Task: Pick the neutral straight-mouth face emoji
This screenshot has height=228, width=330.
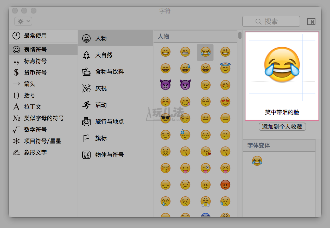Action: click(x=205, y=118)
